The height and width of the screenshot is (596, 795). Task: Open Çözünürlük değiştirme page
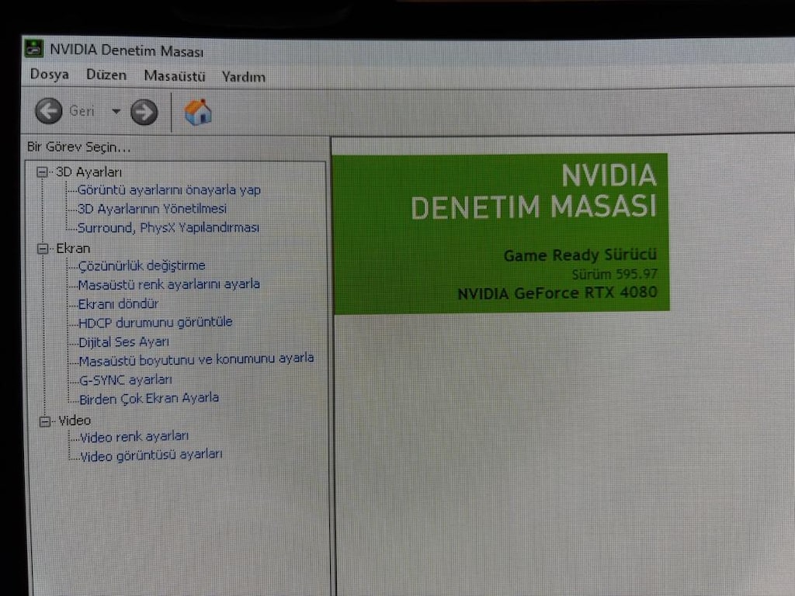pos(141,265)
